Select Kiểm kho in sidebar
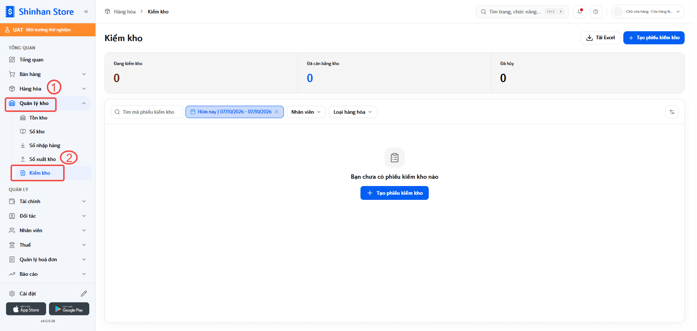The height and width of the screenshot is (331, 697). 53,173
